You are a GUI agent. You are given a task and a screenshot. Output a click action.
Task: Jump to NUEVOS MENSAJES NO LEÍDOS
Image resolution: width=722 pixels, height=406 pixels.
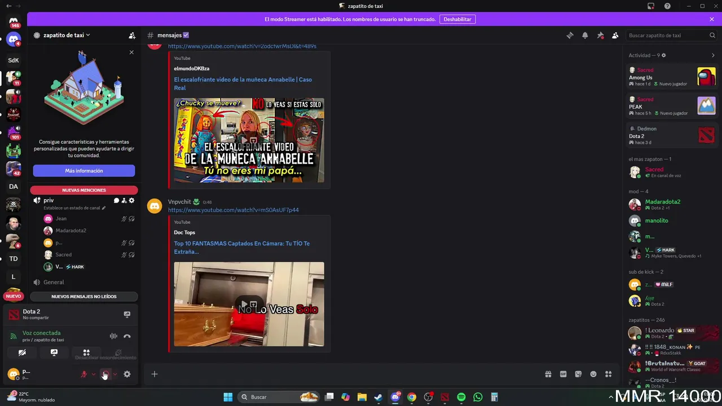[x=84, y=297]
